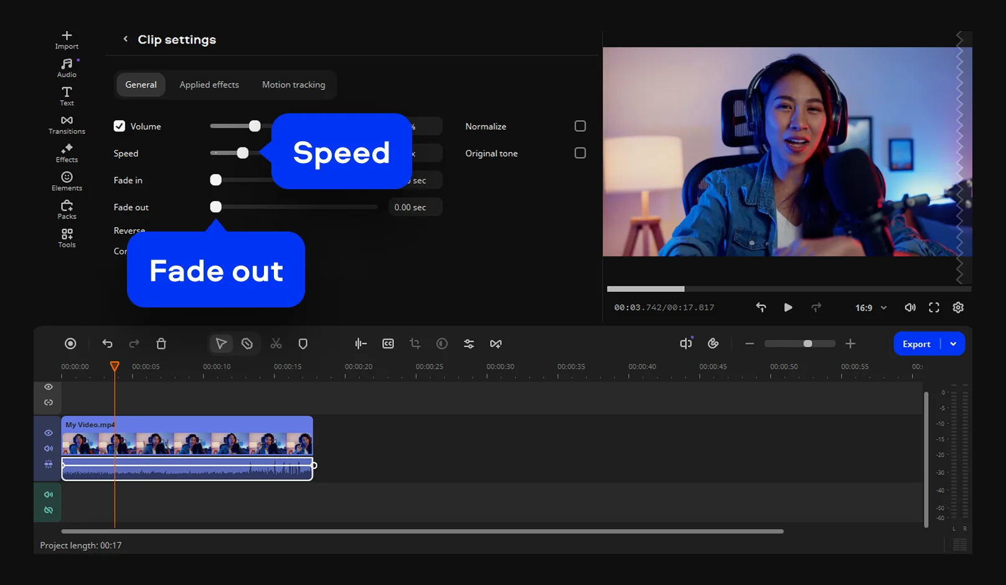Expand the 16:9 aspect ratio dropdown
The height and width of the screenshot is (585, 1006).
[x=871, y=307]
